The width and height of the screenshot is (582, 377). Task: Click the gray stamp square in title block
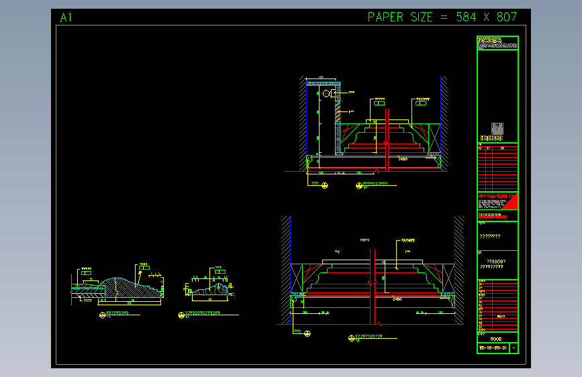point(497,129)
